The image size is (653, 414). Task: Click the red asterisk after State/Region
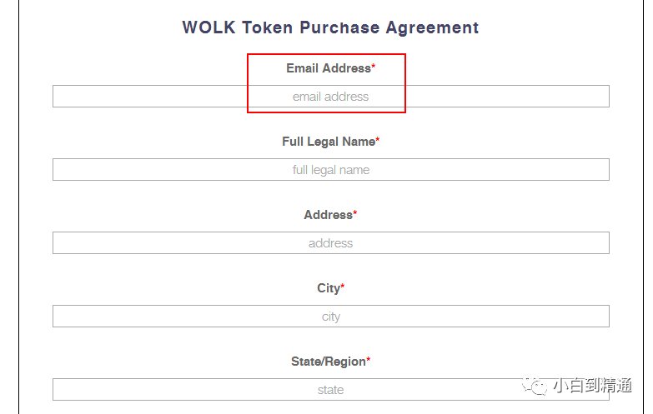click(x=369, y=360)
